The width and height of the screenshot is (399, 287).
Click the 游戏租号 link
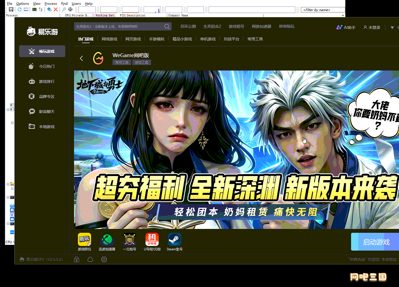pos(236,26)
